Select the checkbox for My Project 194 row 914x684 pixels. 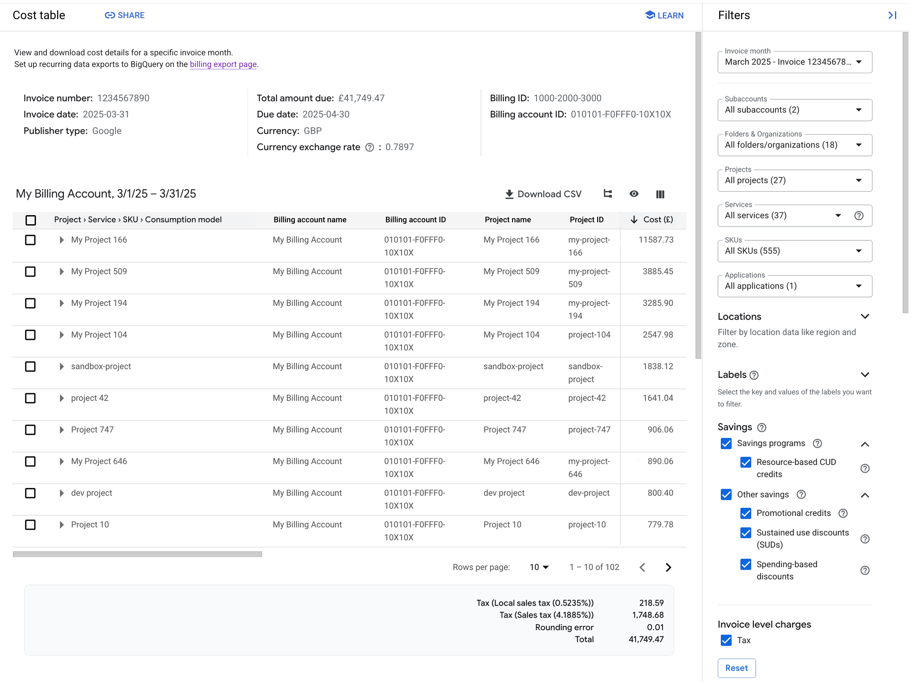click(30, 303)
